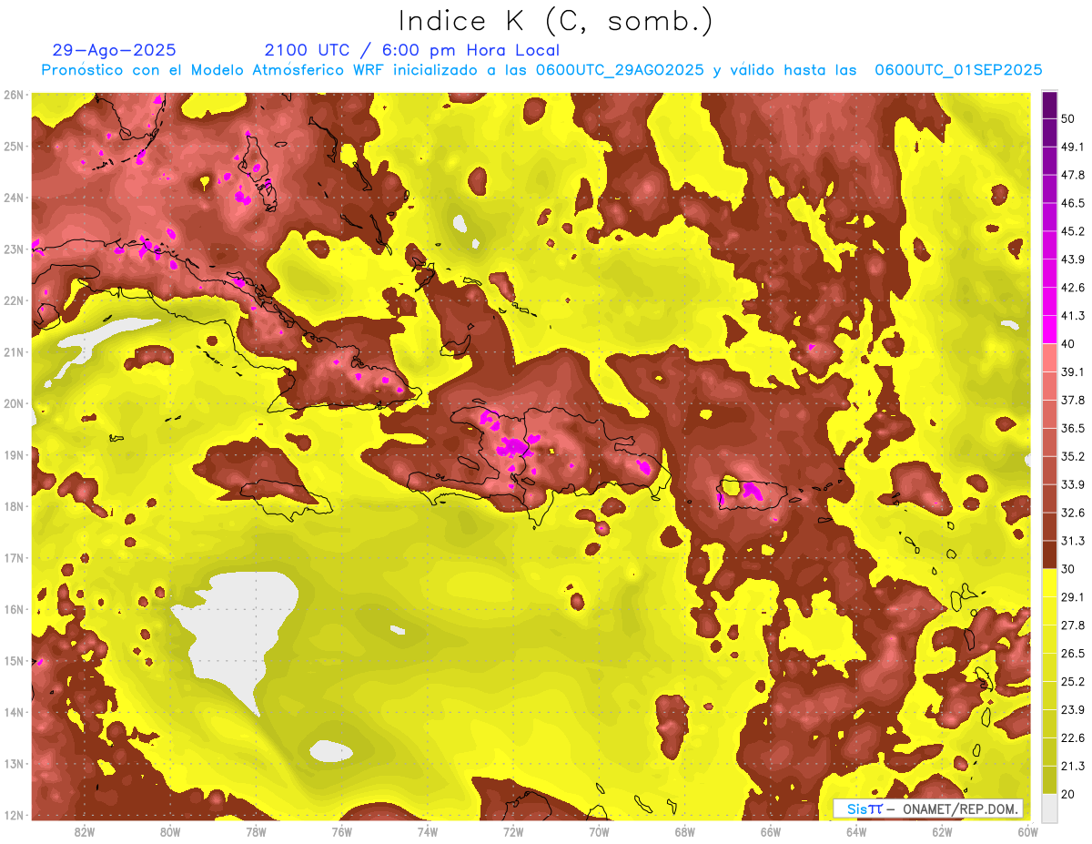The image size is (1092, 844).
Task: Click the colorbar value '39.1'
Action: point(1072,371)
